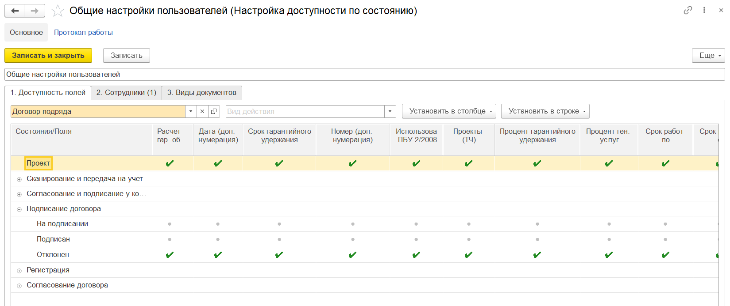Screen dimensions: 730x306
Task: Click the Проекты (ТЧ) column header
Action: [x=469, y=140]
